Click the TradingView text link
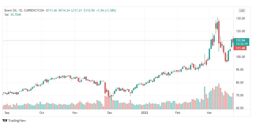The width and height of the screenshot is (253, 125). (17, 121)
